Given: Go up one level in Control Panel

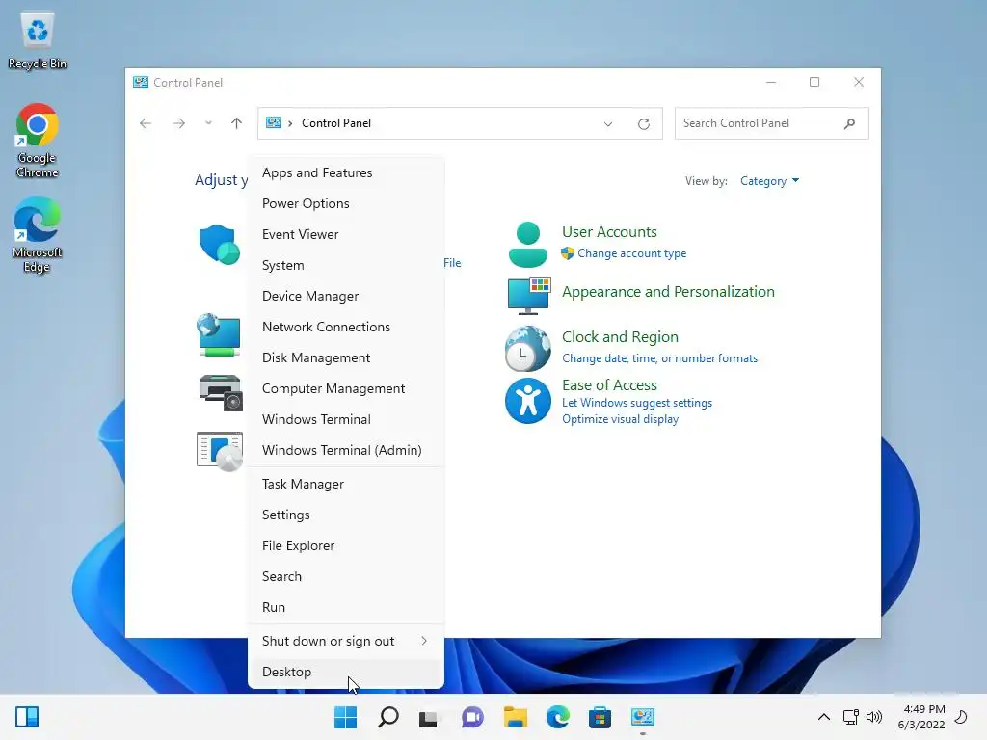Looking at the screenshot, I should coord(237,123).
